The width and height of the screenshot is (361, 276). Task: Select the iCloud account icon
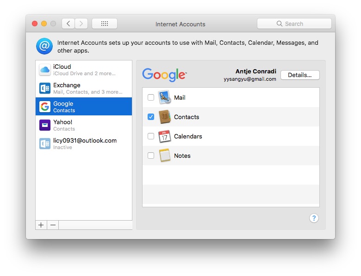point(45,70)
